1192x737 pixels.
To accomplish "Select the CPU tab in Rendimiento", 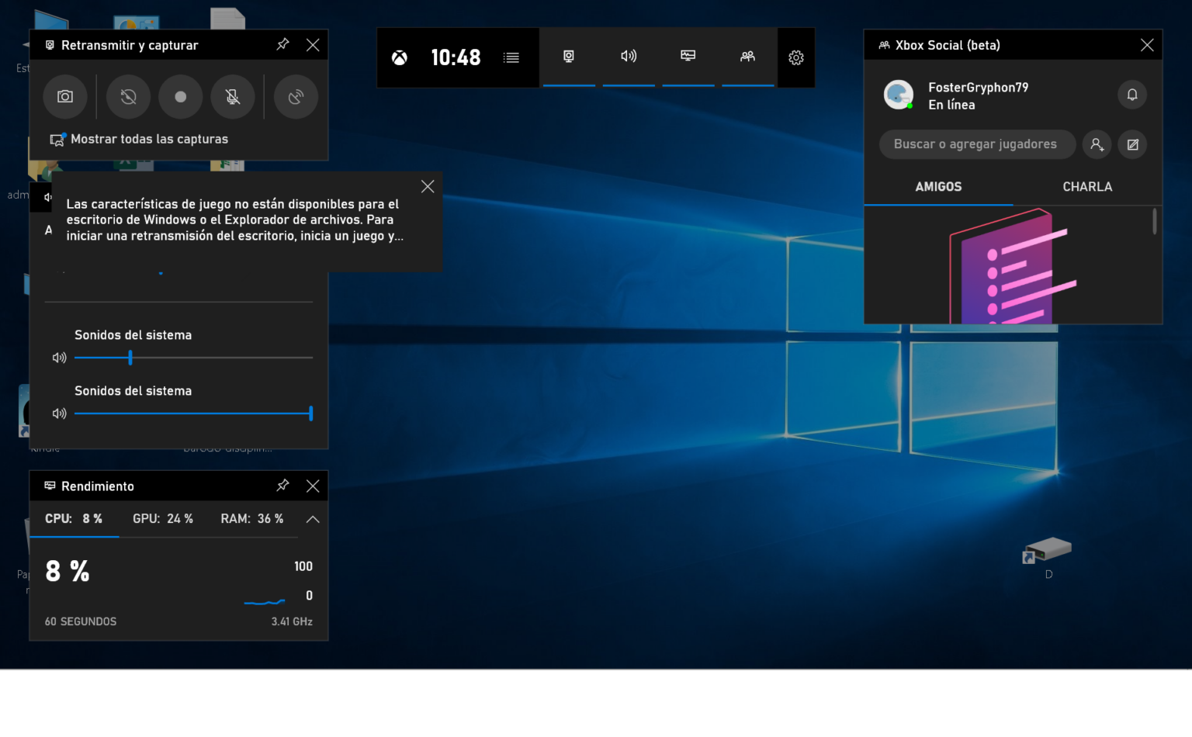I will pyautogui.click(x=74, y=519).
